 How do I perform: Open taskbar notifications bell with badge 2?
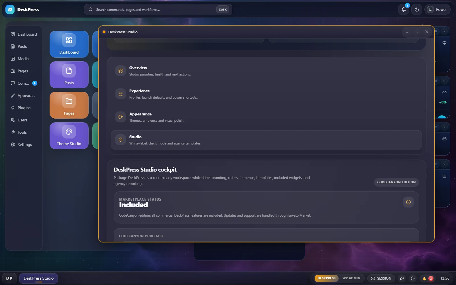click(x=427, y=278)
